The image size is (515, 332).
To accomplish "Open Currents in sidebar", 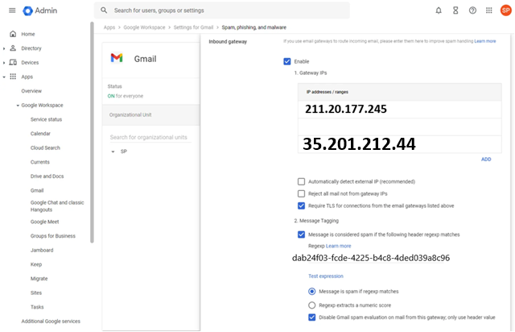I will pos(39,162).
